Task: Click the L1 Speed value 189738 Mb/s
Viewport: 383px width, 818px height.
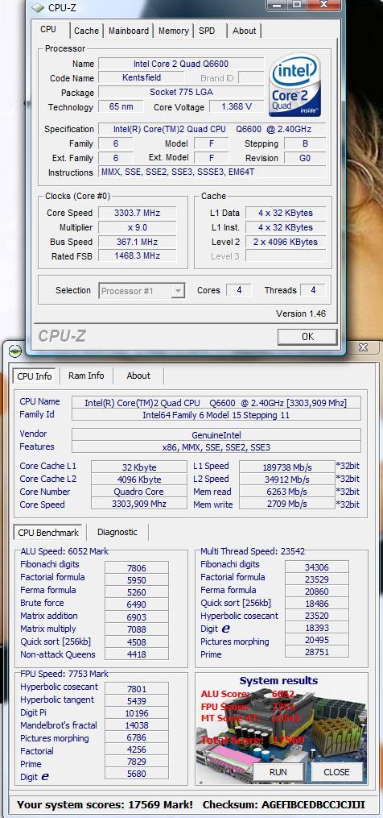Action: pyautogui.click(x=286, y=467)
